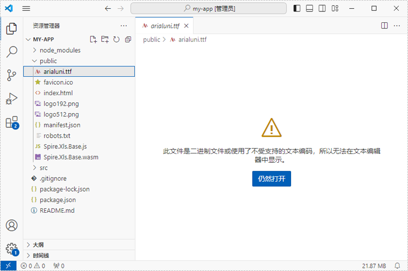408x271 pixels.
Task: Click the 资源管理器 panel title
Action: [46, 26]
